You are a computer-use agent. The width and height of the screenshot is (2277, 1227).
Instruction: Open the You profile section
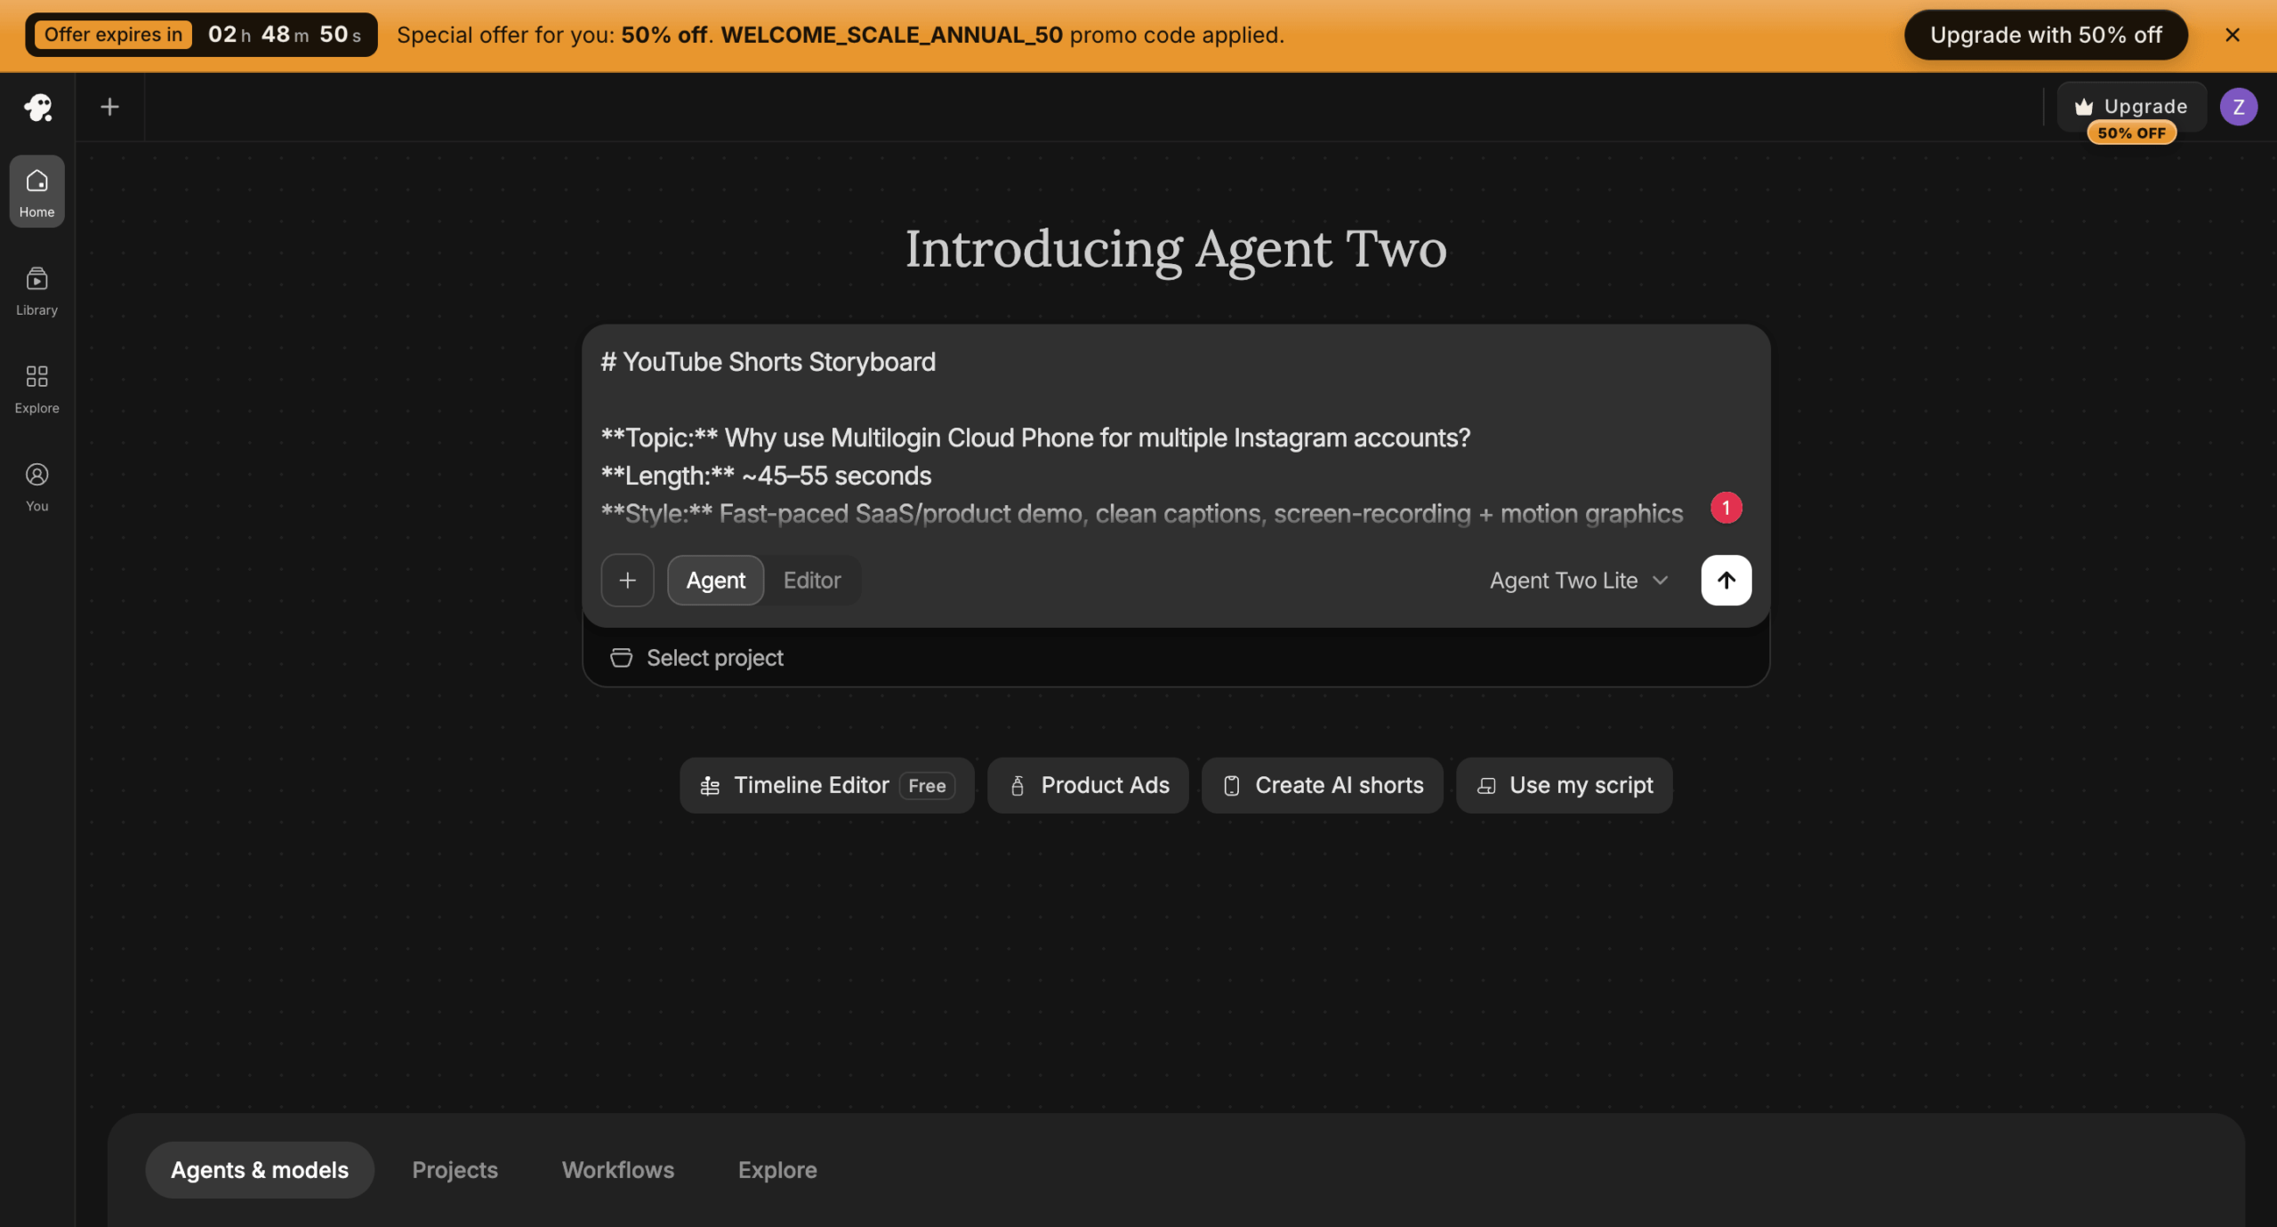36,486
